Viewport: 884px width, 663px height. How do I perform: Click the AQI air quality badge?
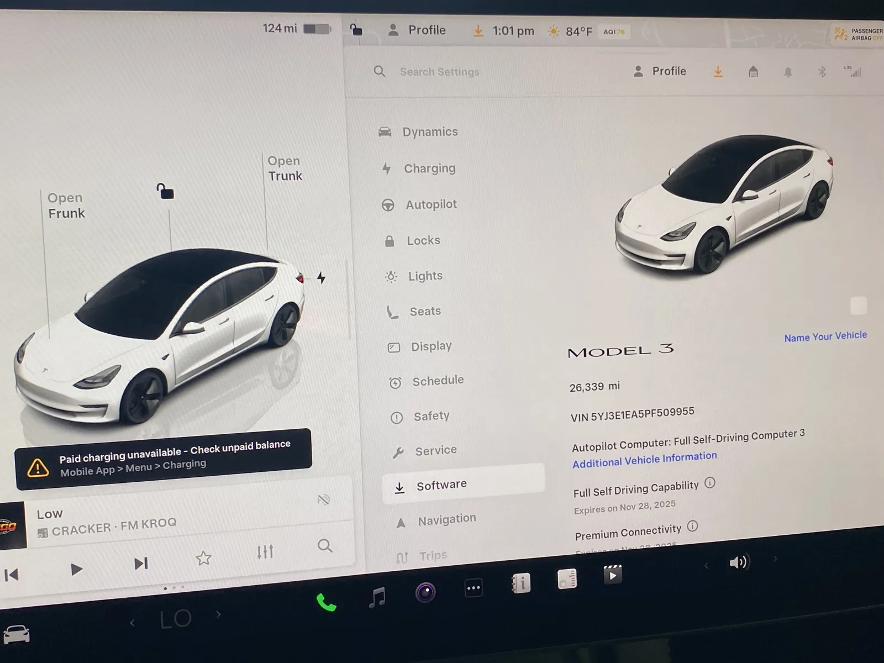pos(614,32)
